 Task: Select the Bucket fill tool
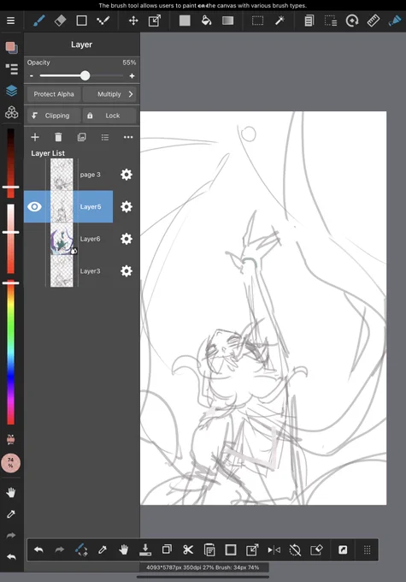[x=206, y=21]
